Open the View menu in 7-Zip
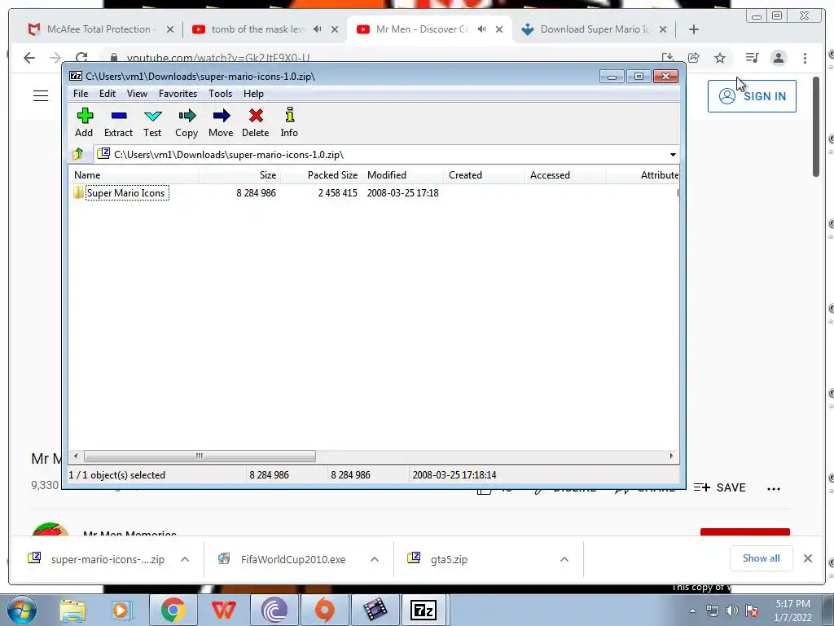 click(137, 94)
